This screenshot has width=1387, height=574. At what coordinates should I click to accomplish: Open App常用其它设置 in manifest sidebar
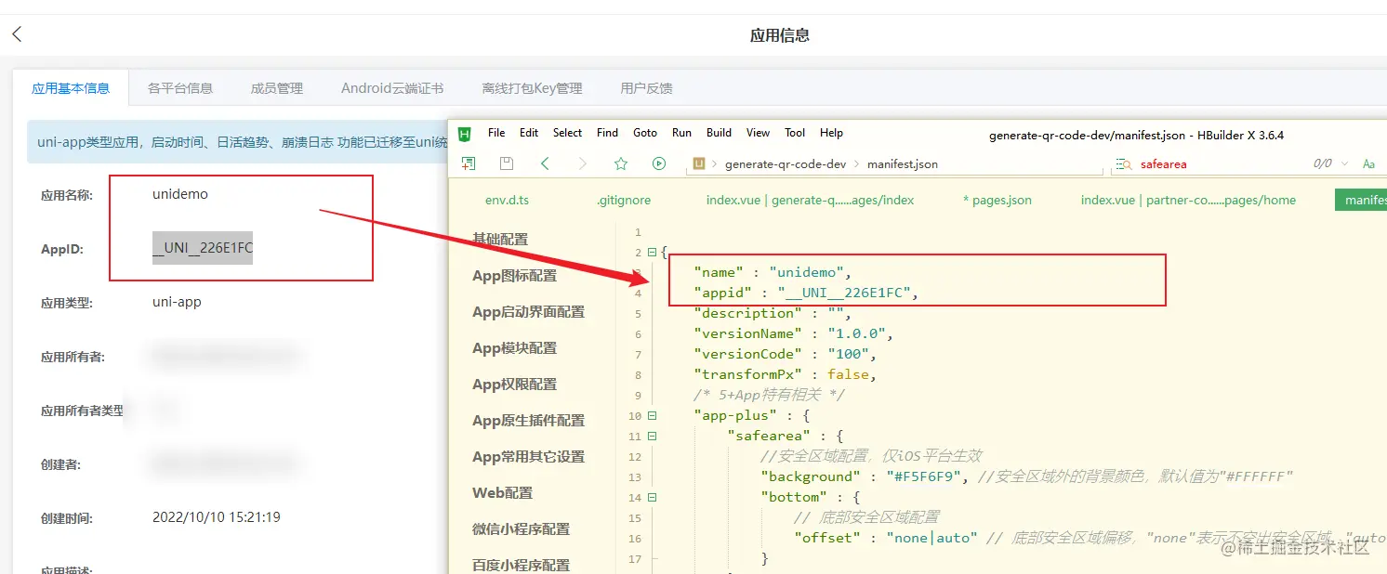(x=529, y=456)
